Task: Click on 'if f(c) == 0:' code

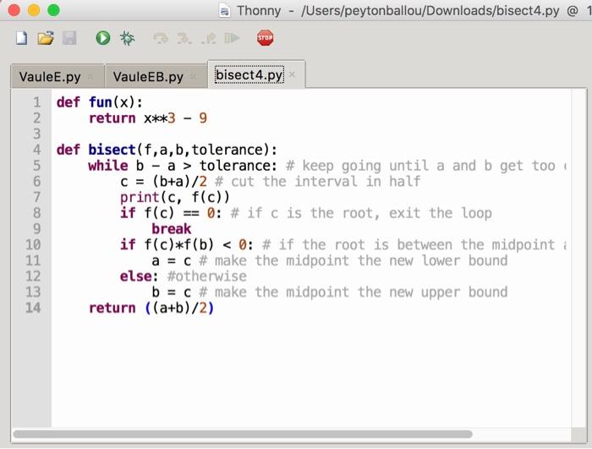Action: coord(171,213)
